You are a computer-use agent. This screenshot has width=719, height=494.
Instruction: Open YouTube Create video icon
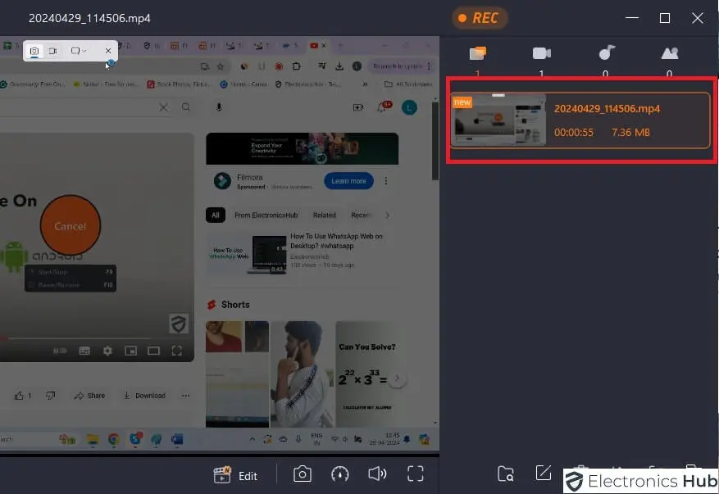[358, 107]
